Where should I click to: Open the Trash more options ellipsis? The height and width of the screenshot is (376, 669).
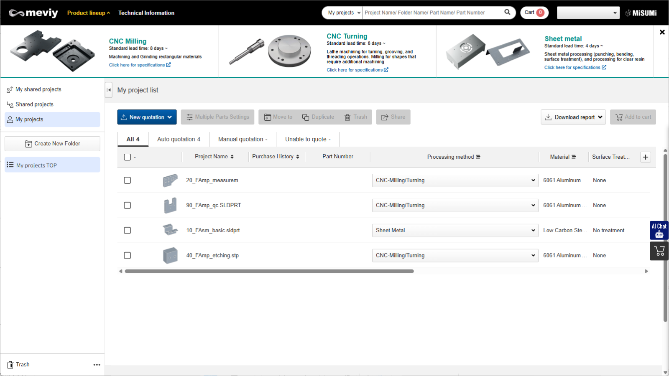tap(97, 365)
